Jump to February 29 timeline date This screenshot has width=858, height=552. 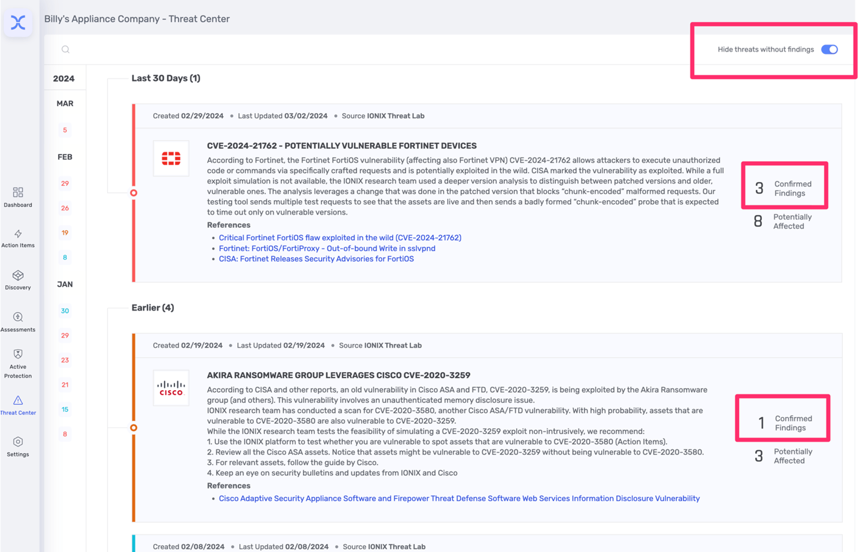pos(65,184)
